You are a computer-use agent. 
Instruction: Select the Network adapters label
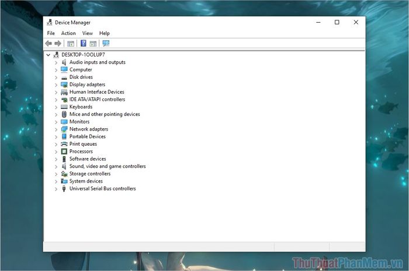[89, 129]
